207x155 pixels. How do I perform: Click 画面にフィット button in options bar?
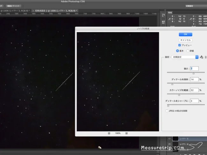pos(13,6)
